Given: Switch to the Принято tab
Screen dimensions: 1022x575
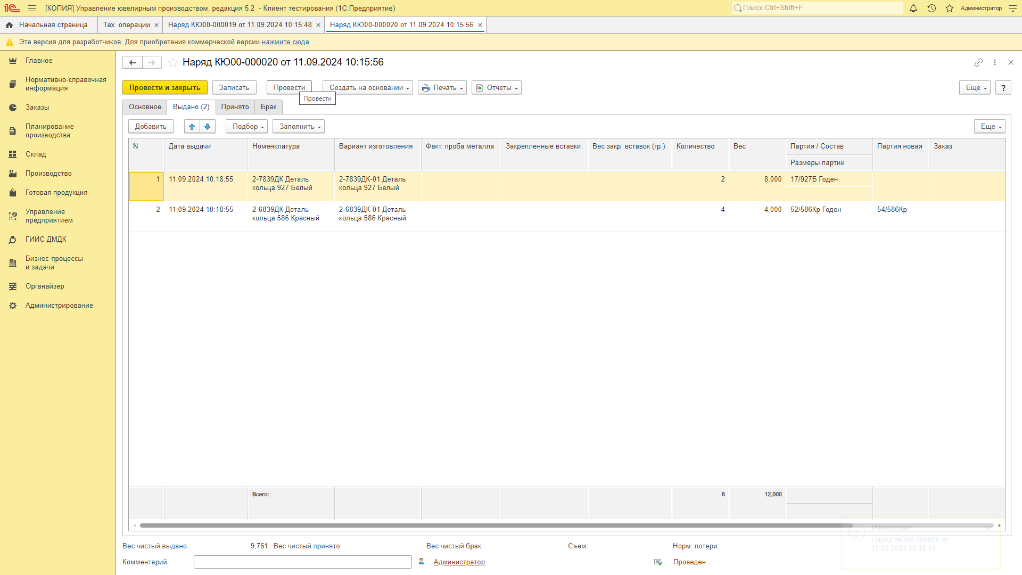Looking at the screenshot, I should click(235, 107).
